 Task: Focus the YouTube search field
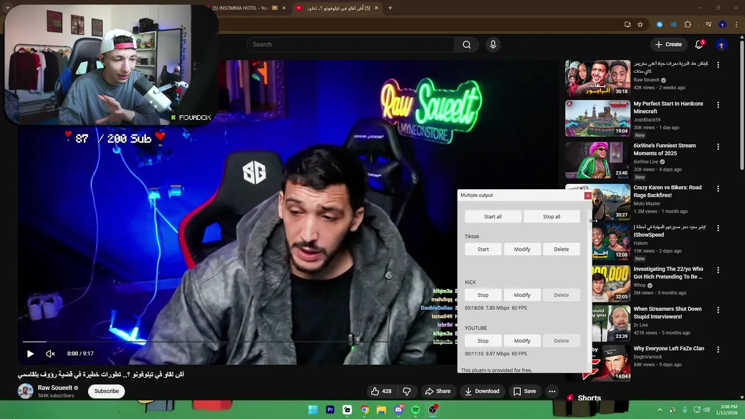[x=350, y=44]
